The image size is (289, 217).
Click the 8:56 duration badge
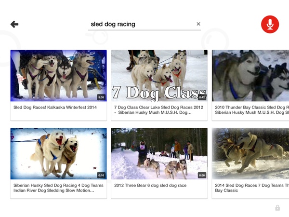202,176
